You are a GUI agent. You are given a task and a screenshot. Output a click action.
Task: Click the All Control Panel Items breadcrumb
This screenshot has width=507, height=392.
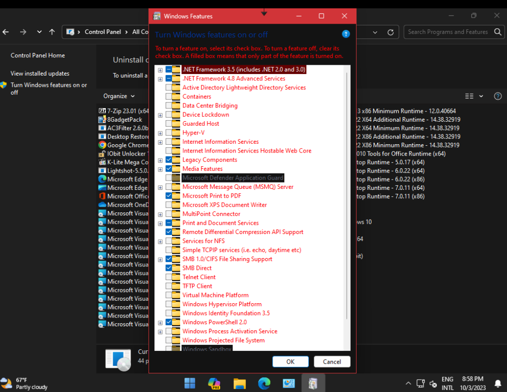pyautogui.click(x=140, y=32)
